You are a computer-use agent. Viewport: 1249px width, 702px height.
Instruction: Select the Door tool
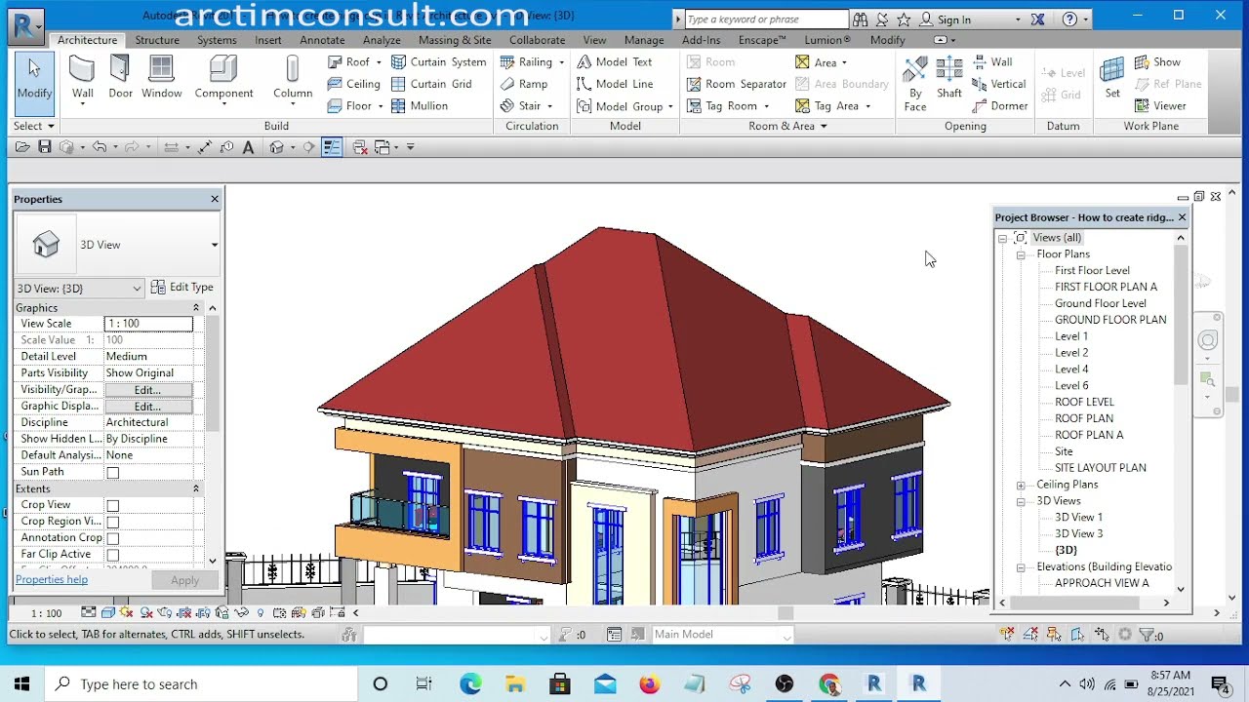[120, 78]
